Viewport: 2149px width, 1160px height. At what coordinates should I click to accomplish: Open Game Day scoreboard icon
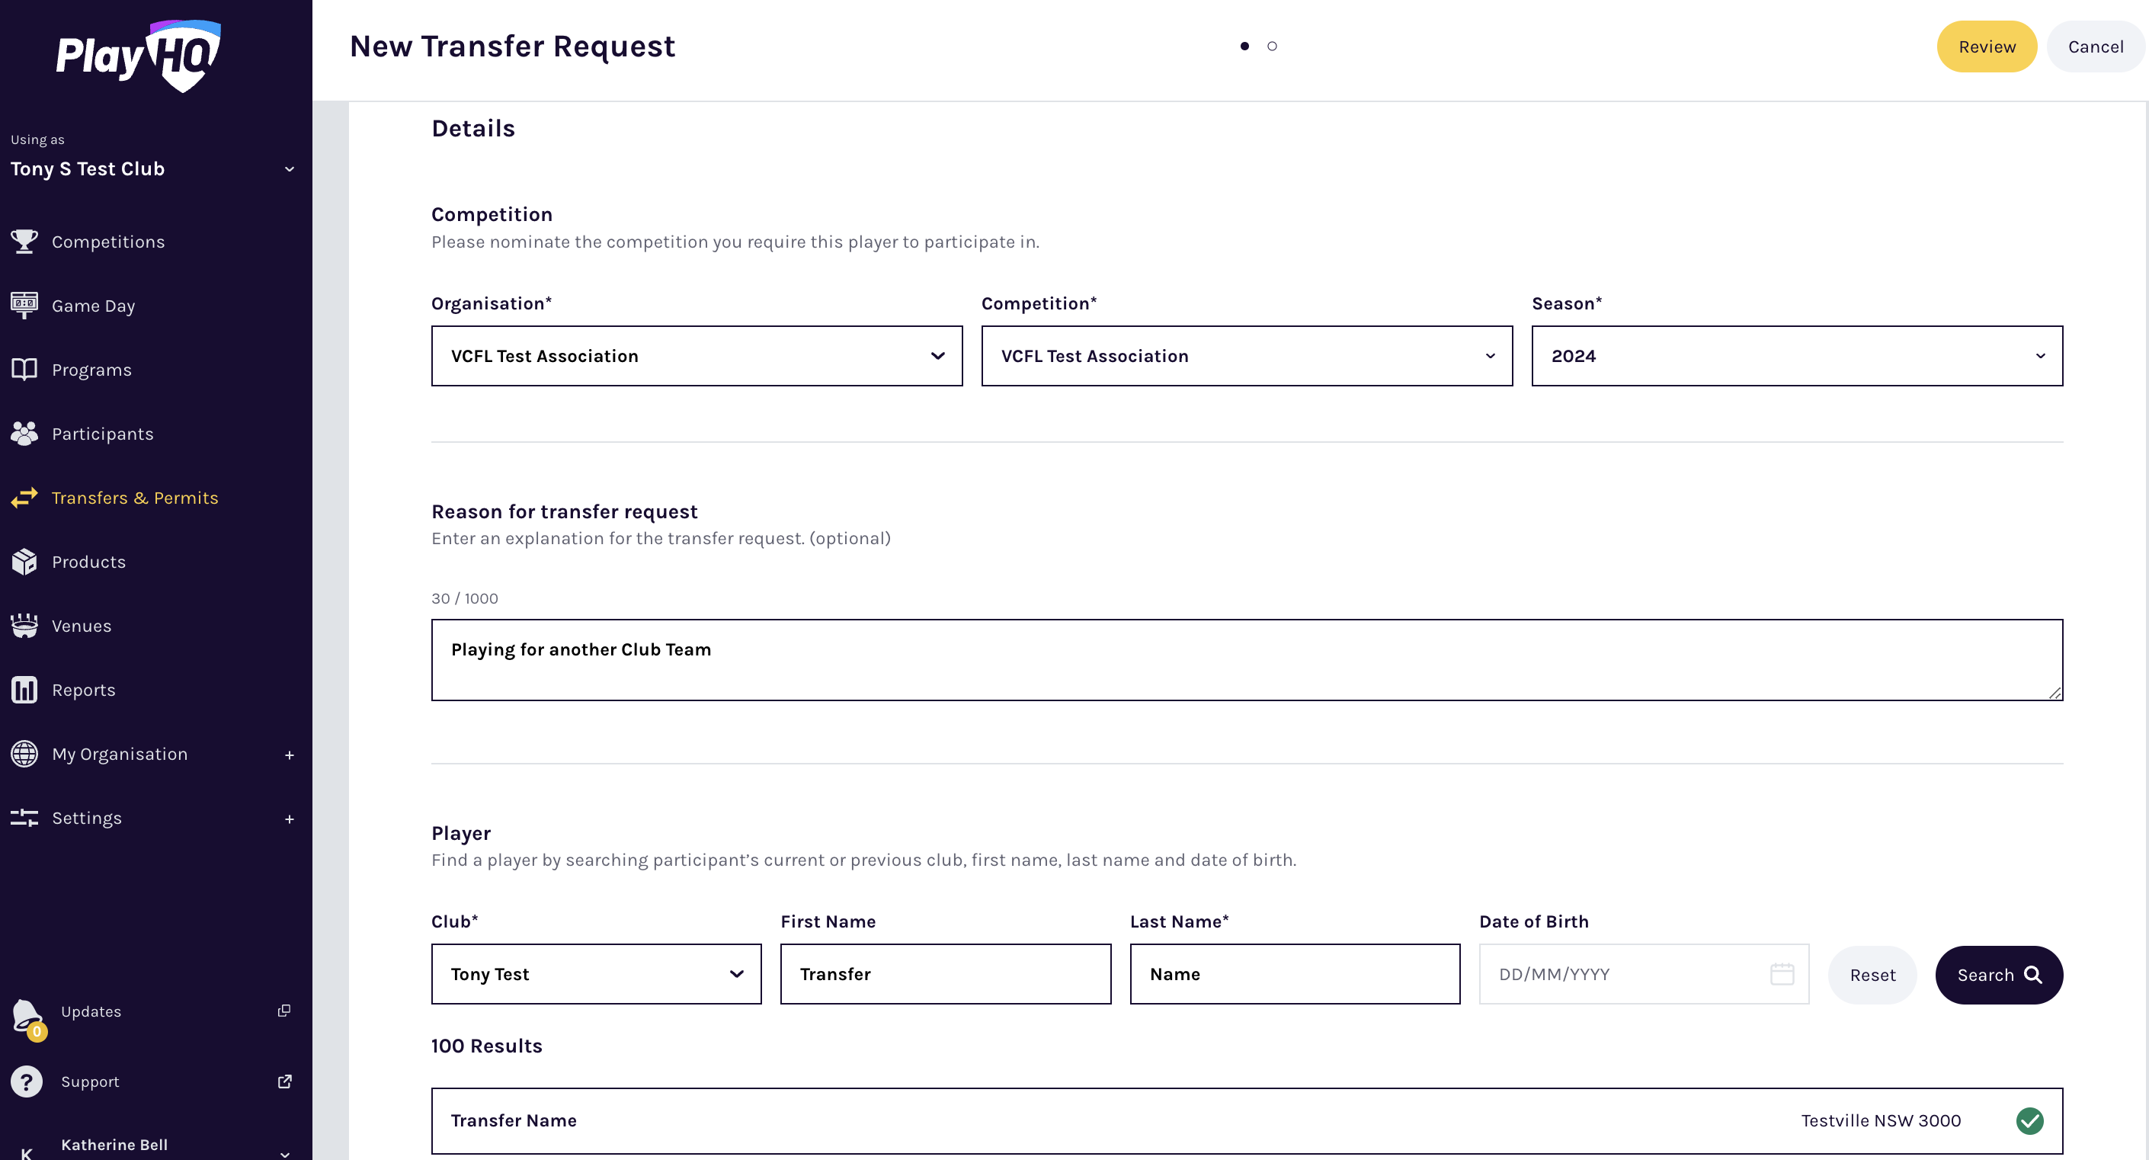(24, 305)
